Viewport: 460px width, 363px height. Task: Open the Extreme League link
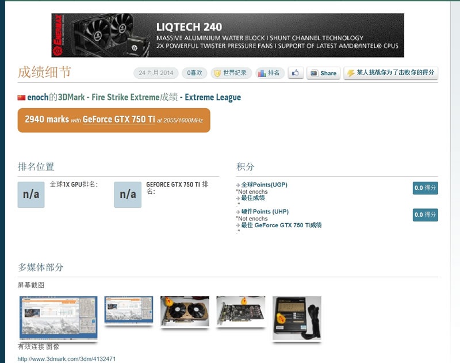[213, 97]
